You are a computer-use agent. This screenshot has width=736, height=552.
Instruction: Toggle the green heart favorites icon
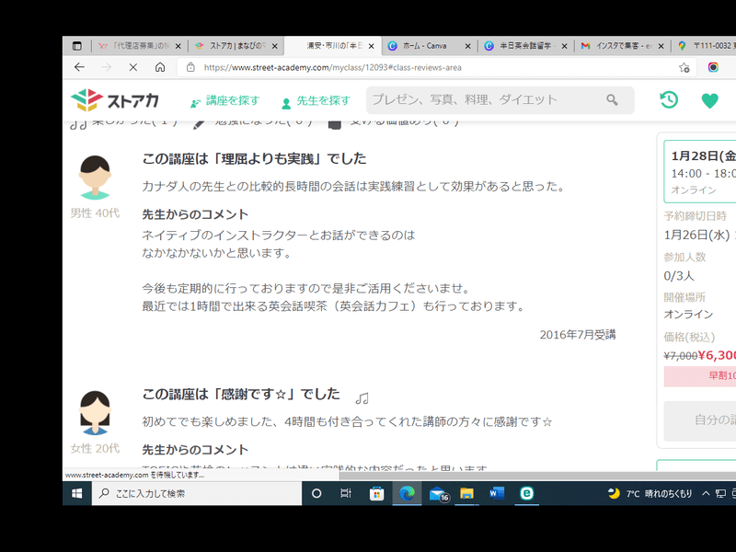pos(710,101)
